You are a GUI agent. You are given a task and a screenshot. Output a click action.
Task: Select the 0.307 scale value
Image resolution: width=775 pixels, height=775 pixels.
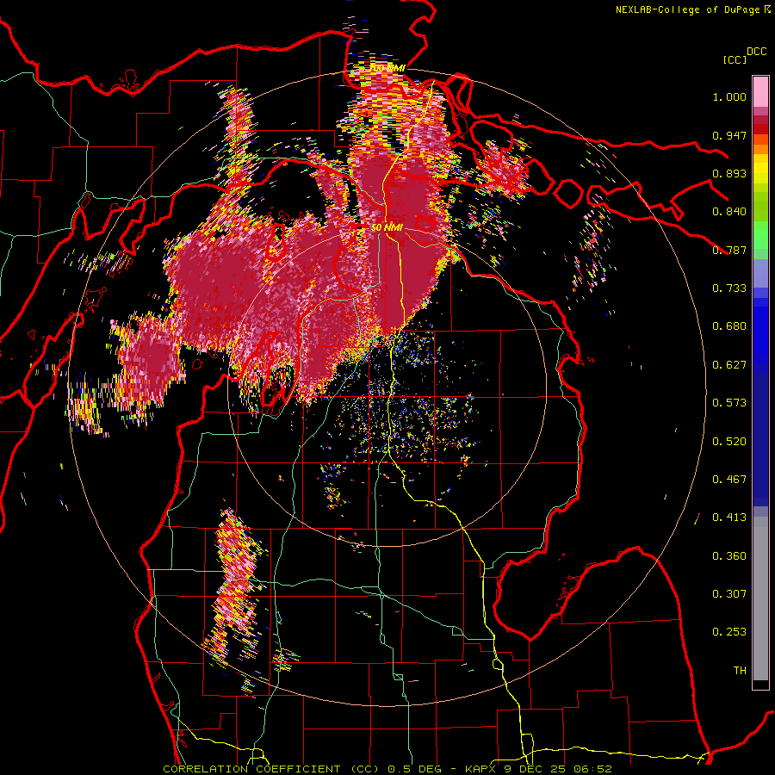729,594
